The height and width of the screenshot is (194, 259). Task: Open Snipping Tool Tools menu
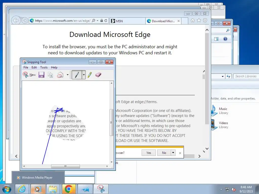click(x=44, y=67)
